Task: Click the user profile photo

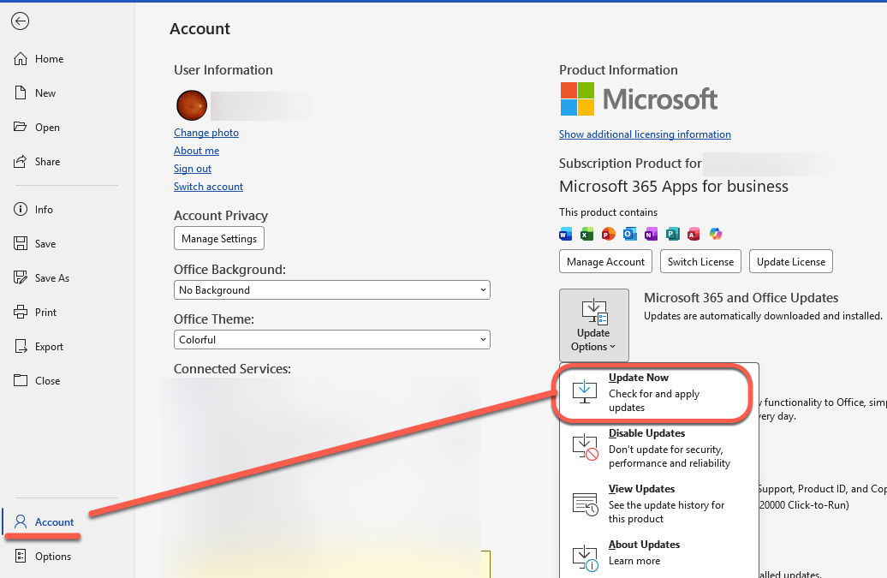Action: 192,105
